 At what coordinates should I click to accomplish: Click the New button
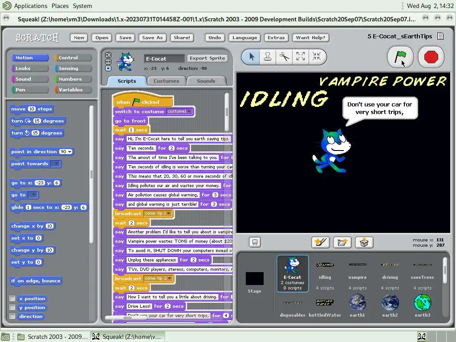[x=79, y=37]
